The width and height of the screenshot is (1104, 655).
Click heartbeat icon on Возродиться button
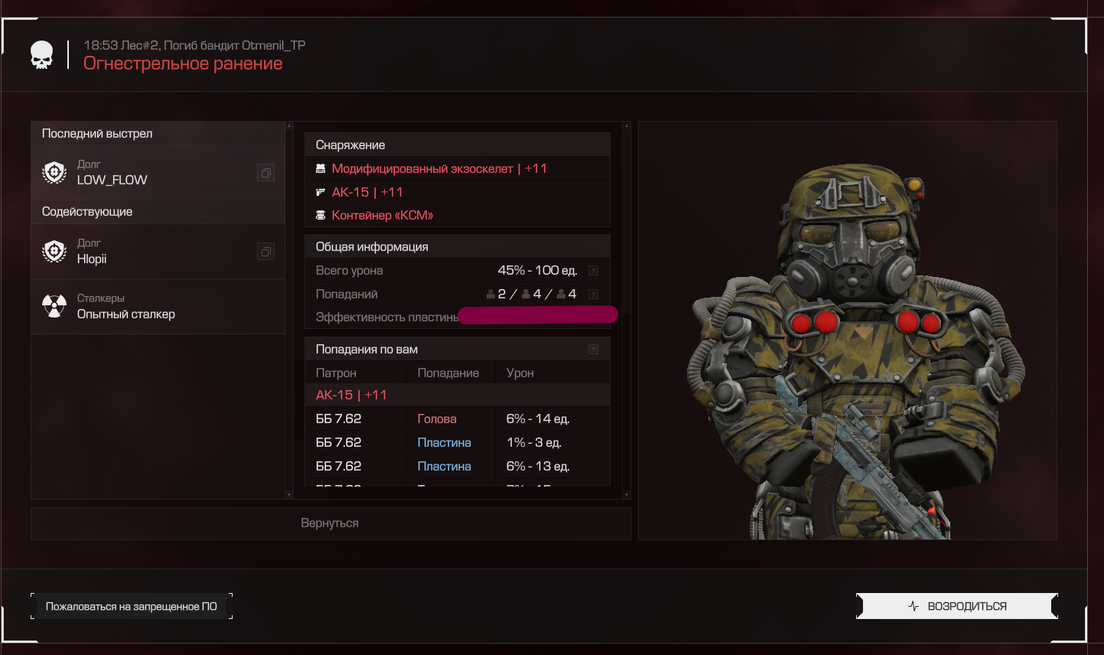click(x=913, y=606)
